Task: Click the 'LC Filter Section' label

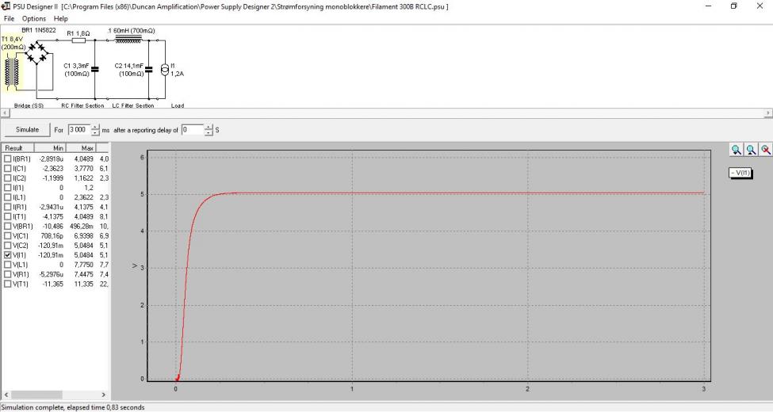Action: 133,105
